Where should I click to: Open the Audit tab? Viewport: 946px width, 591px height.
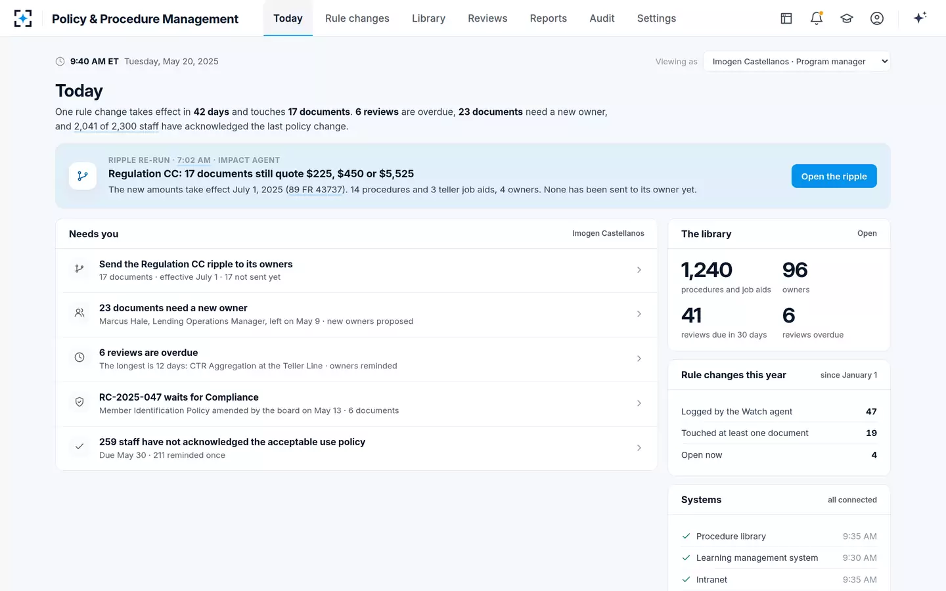point(602,18)
